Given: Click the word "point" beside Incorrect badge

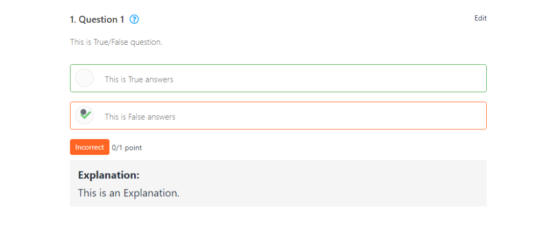Looking at the screenshot, I should [133, 147].
